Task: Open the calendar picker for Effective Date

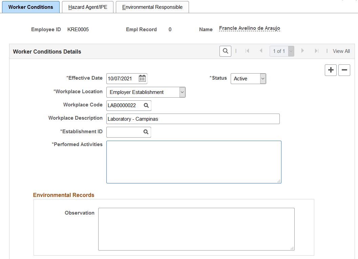Action: pos(143,78)
